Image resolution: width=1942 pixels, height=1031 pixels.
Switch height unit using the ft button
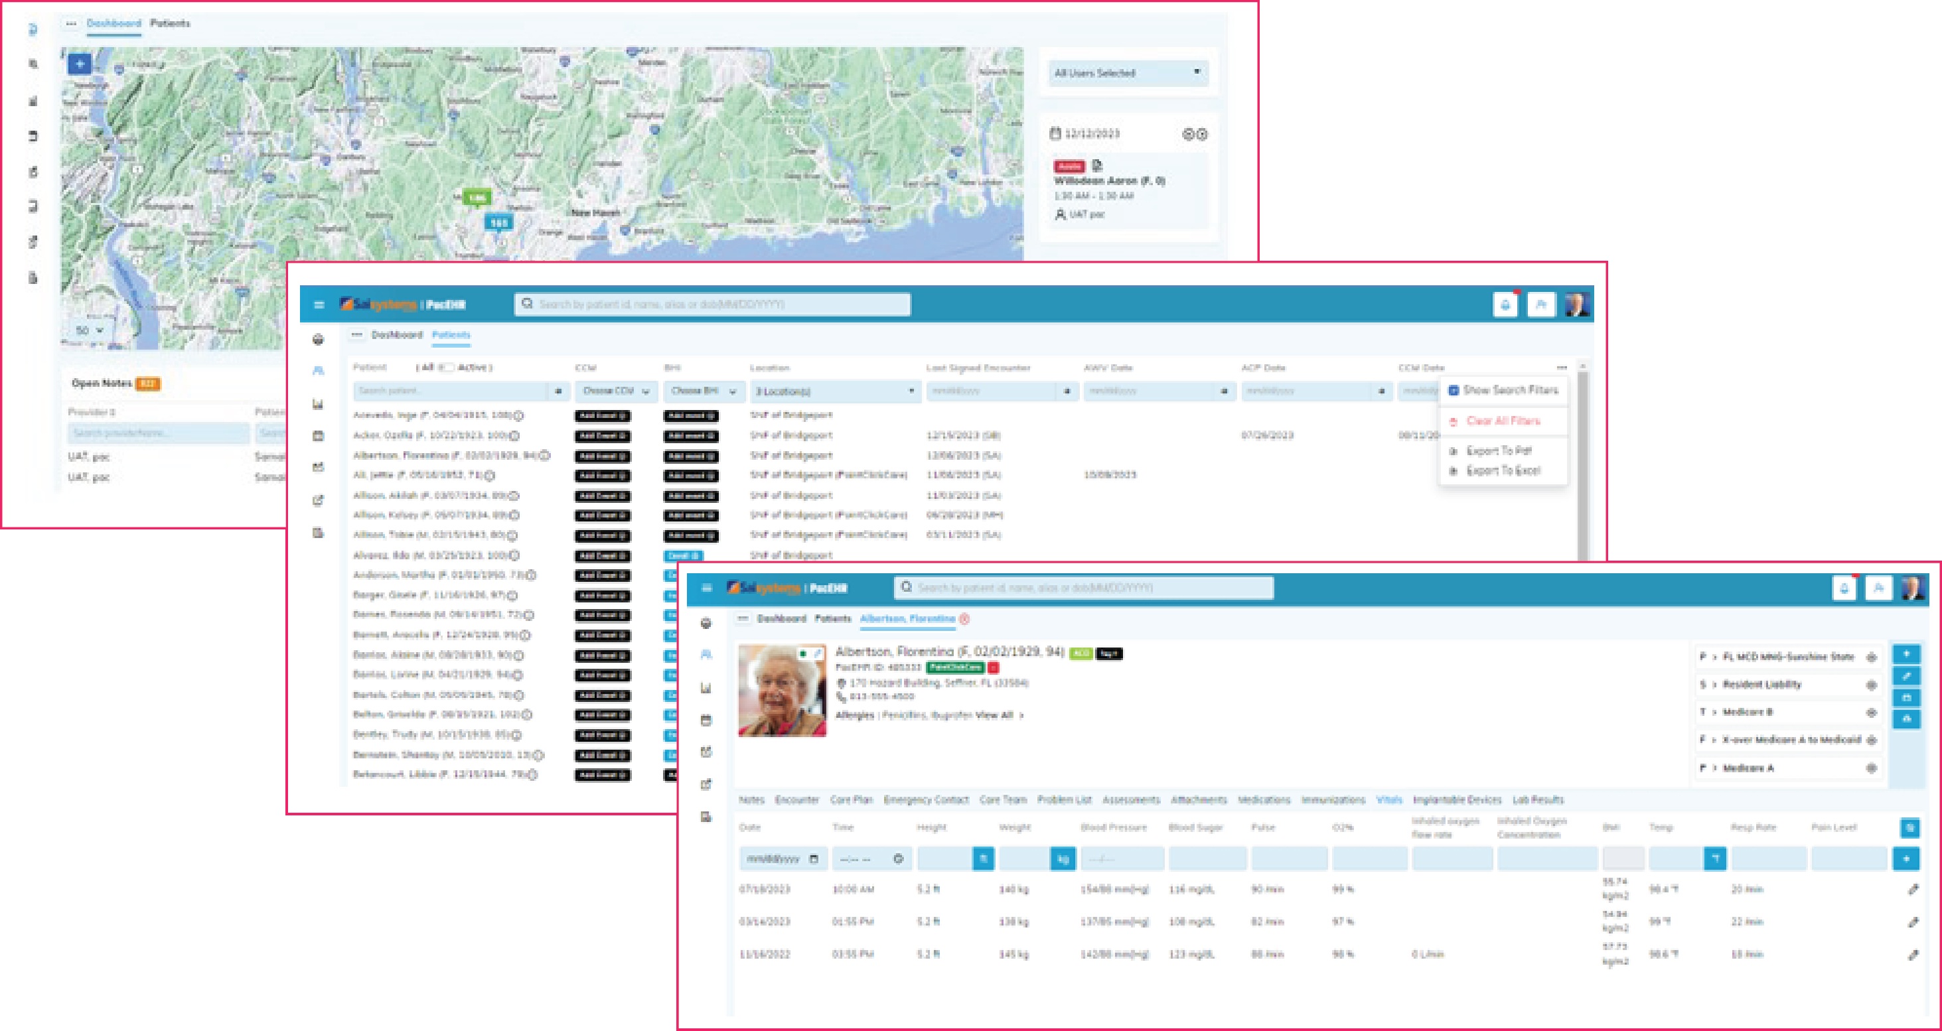coord(983,859)
